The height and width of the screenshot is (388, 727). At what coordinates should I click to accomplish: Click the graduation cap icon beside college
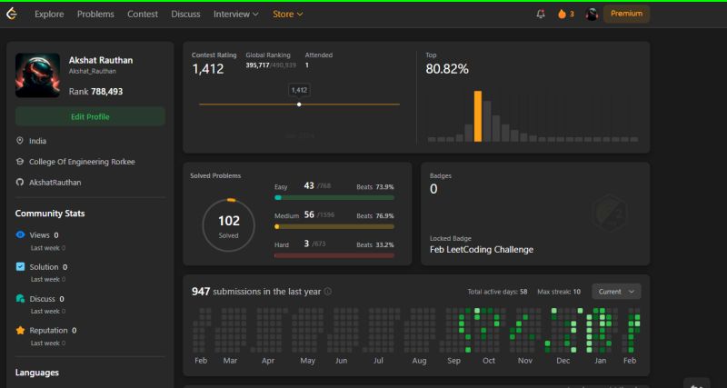(x=19, y=162)
